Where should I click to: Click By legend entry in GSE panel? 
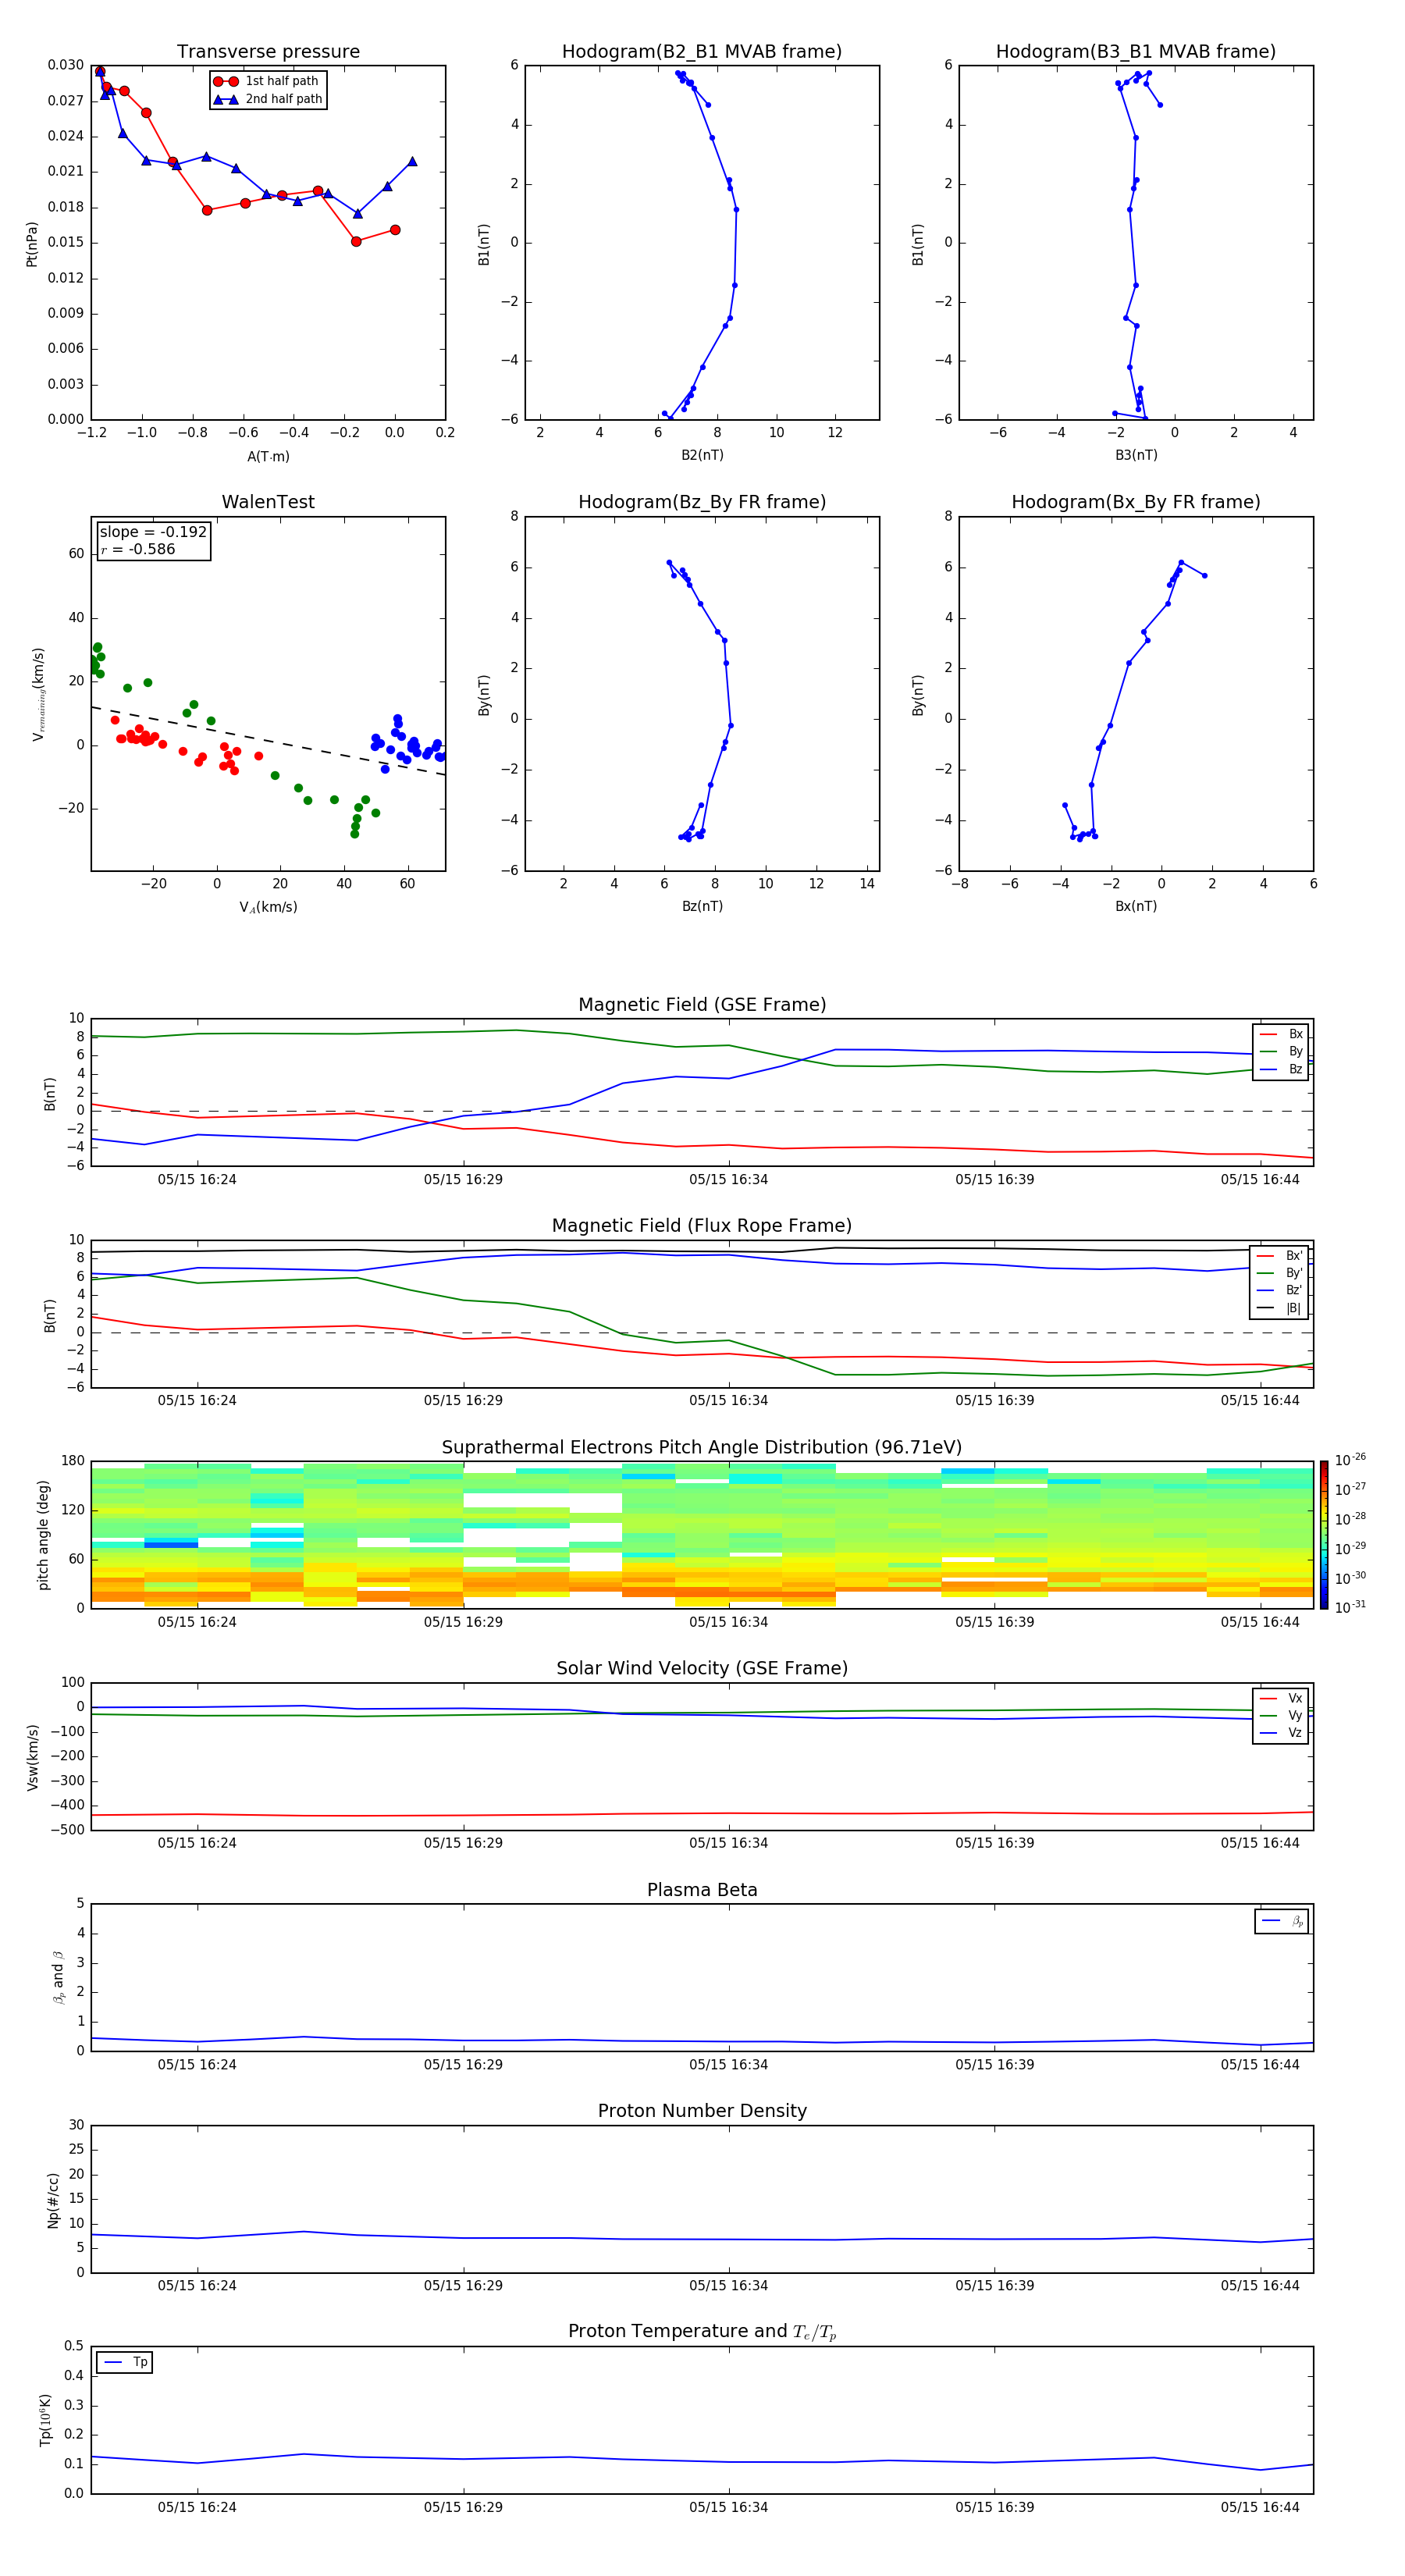point(1281,1052)
